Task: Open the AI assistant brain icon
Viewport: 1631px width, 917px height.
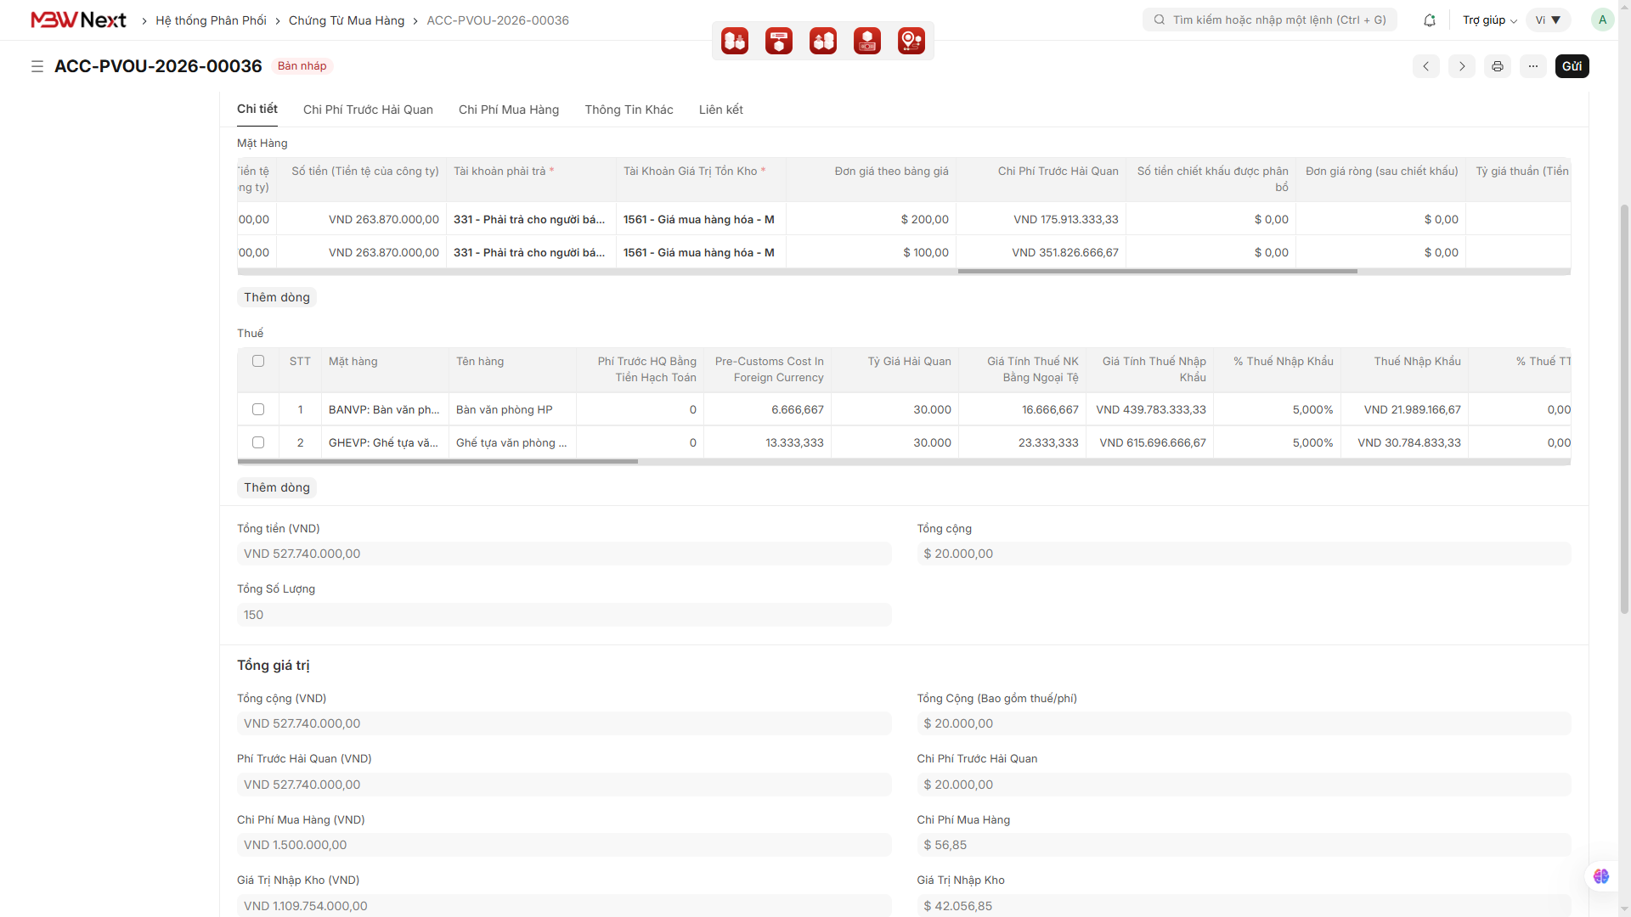Action: pyautogui.click(x=1601, y=876)
